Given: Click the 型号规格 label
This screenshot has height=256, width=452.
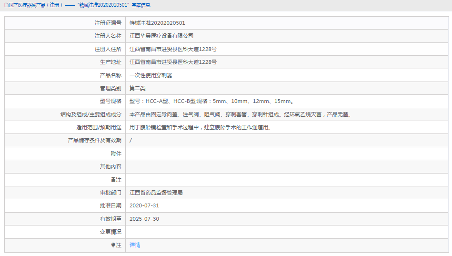Looking at the screenshot, I should click(110, 101).
